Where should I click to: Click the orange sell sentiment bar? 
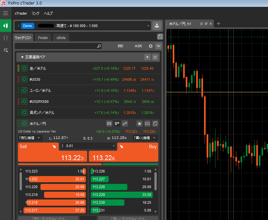coord(60,164)
